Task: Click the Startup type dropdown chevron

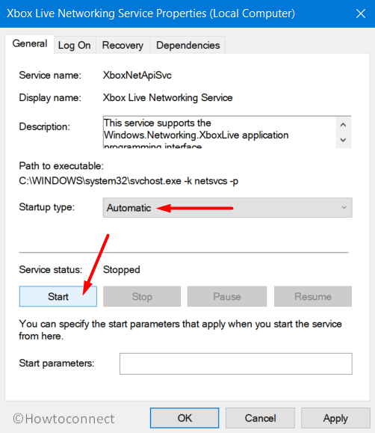Action: tap(344, 208)
